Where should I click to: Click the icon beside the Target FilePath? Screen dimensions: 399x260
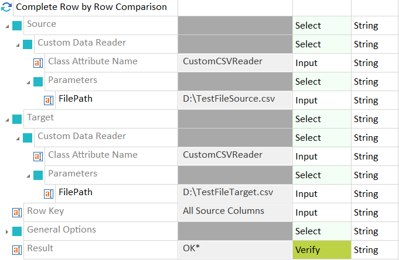(x=49, y=193)
